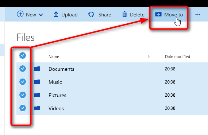
Task: Click the New plus-circle icon
Action: coord(20,14)
